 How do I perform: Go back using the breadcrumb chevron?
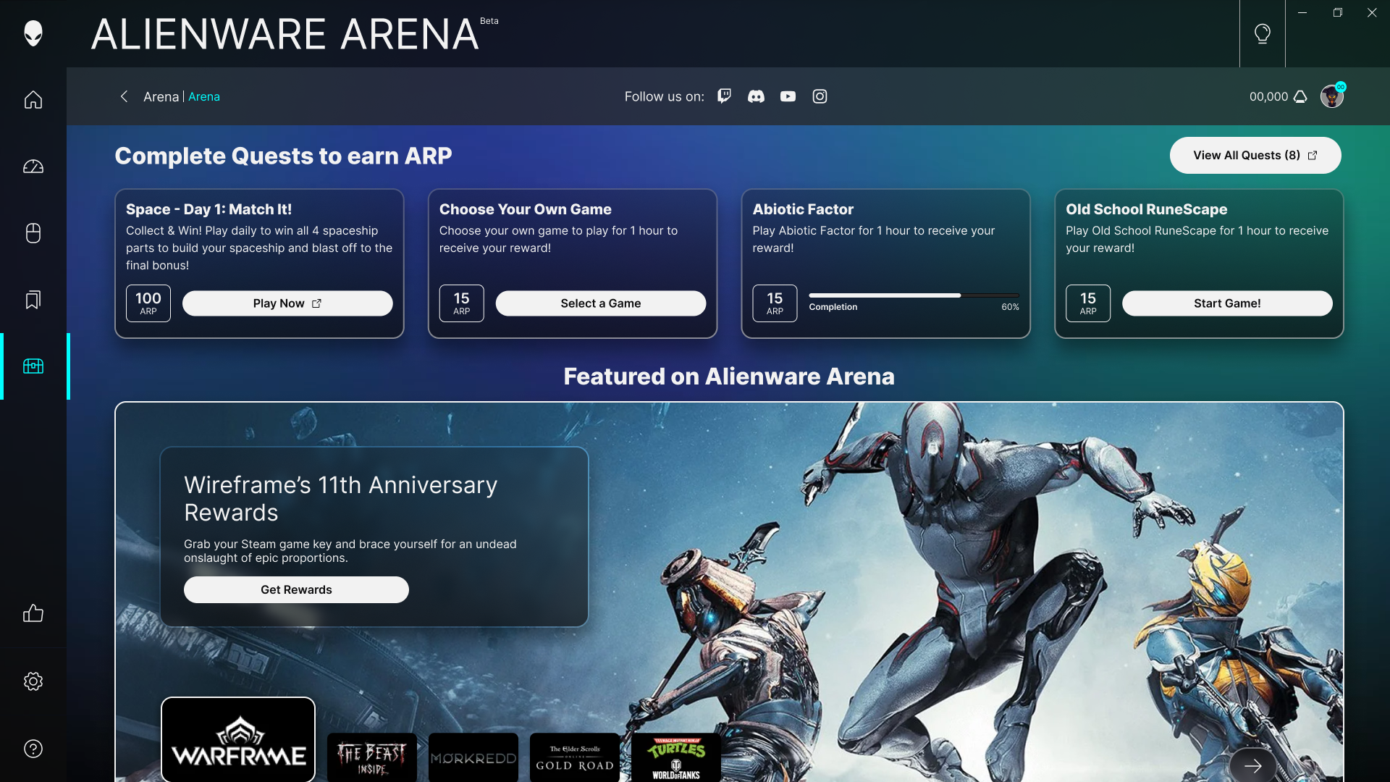point(124,96)
